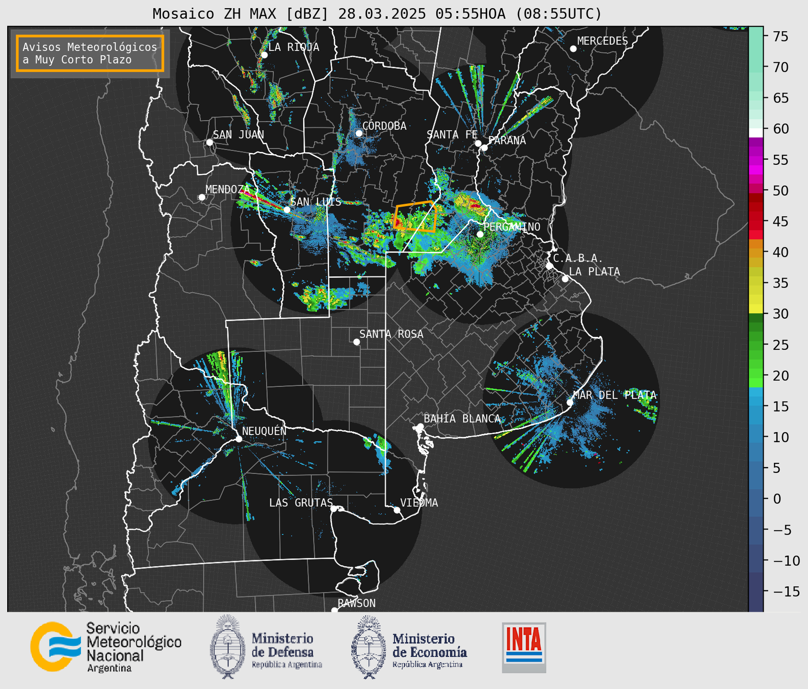
Task: Click the LA PLATA city label
Action: click(x=594, y=272)
